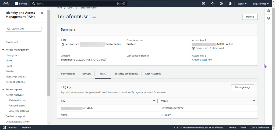Open the help question mark icon
The width and height of the screenshot is (275, 130).
221,4
